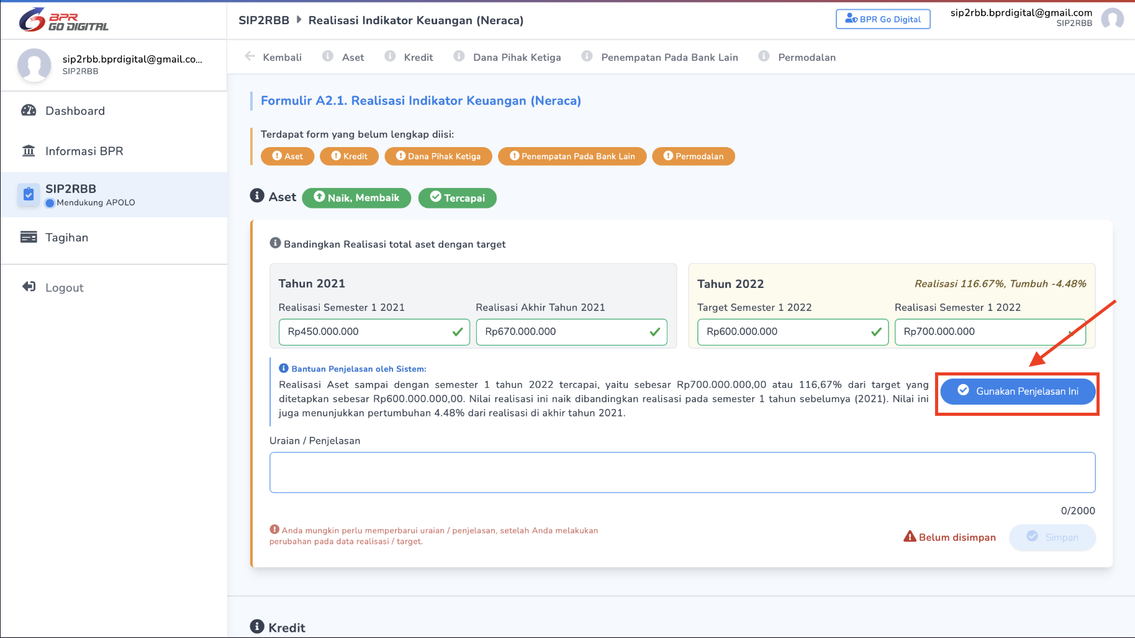Click the Dashboard gauge icon
This screenshot has height=638, width=1135.
click(x=29, y=110)
